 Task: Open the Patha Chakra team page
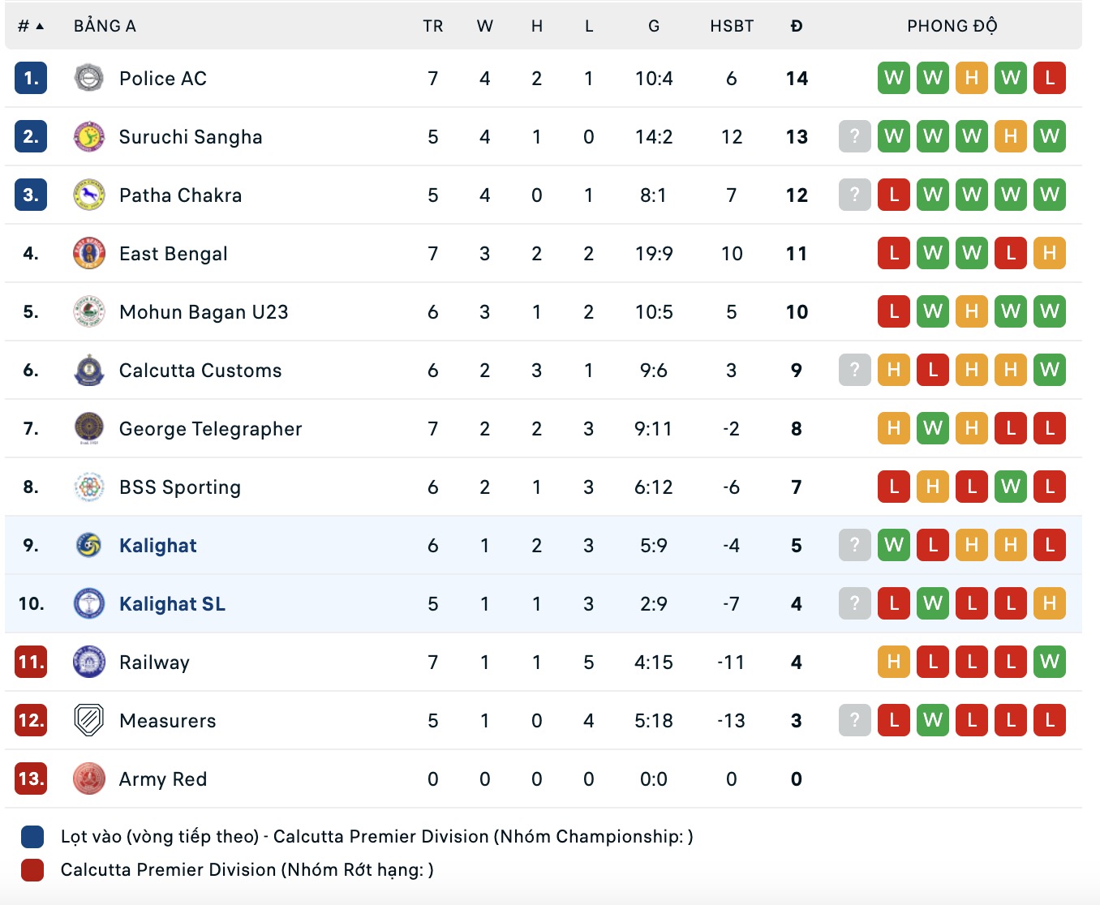[180, 195]
